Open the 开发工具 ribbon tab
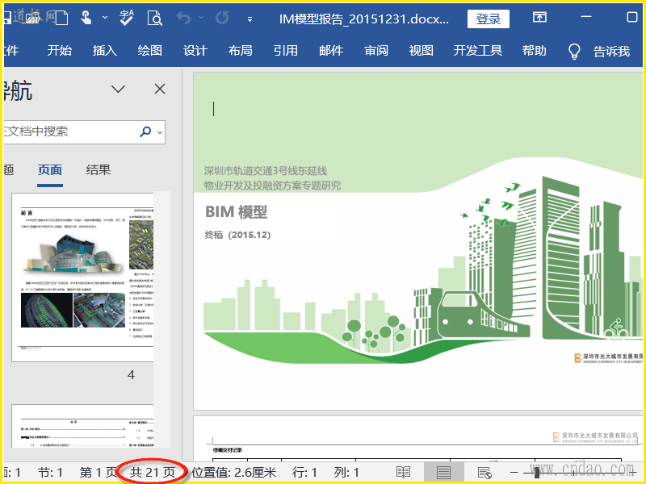This screenshot has width=646, height=484. tap(477, 51)
